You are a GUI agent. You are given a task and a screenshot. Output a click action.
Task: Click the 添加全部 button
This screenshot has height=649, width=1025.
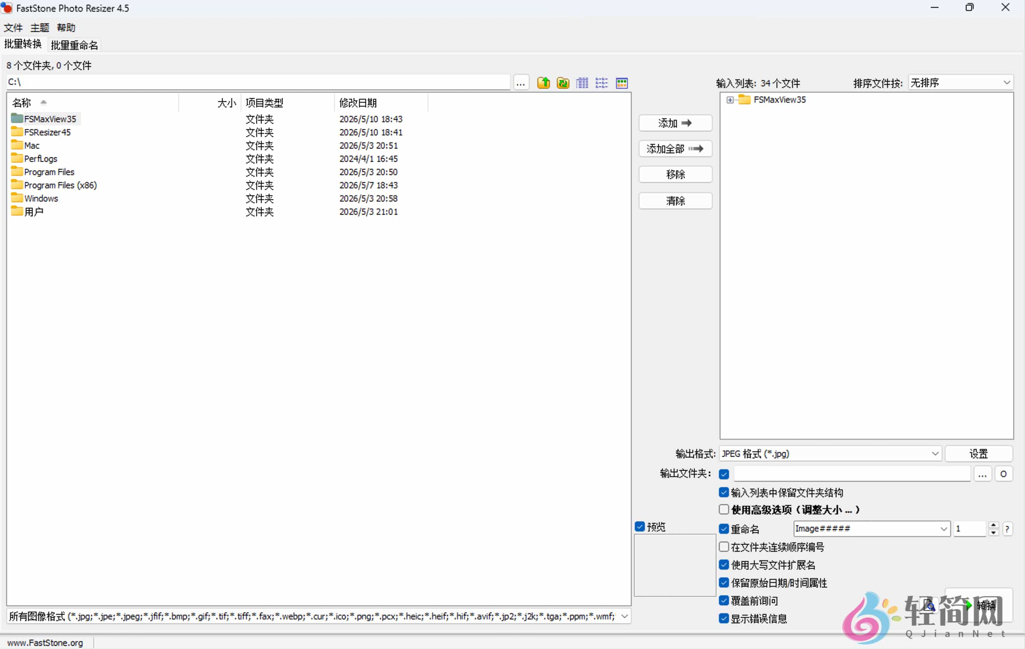pyautogui.click(x=675, y=149)
